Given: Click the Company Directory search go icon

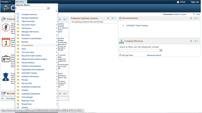Looking at the screenshot, I should coord(161,51).
